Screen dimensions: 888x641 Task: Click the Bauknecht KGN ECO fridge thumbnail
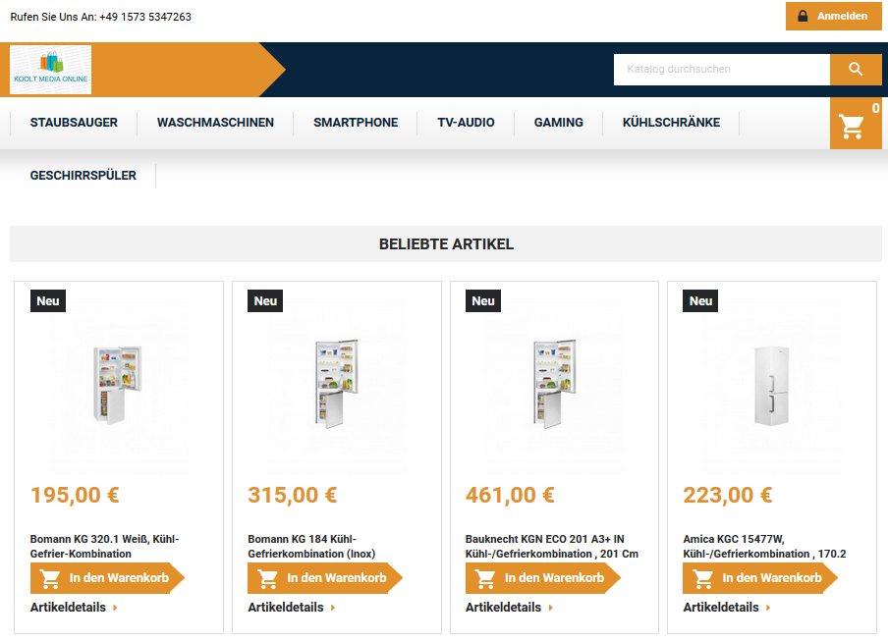pyautogui.click(x=554, y=384)
